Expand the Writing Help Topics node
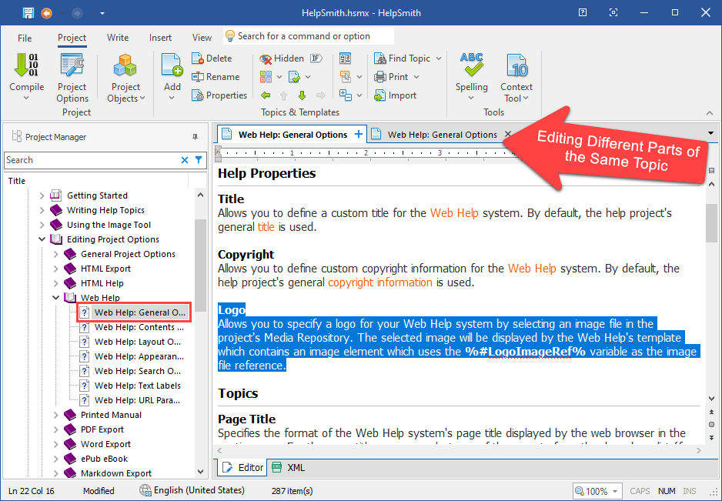Image resolution: width=722 pixels, height=501 pixels. tap(42, 210)
